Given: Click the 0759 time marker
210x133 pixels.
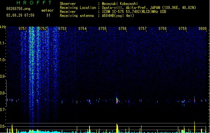Looking at the screenshot, I should pyautogui.click(x=183, y=29).
